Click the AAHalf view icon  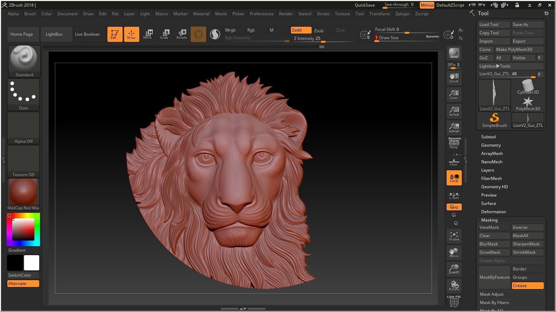454,128
